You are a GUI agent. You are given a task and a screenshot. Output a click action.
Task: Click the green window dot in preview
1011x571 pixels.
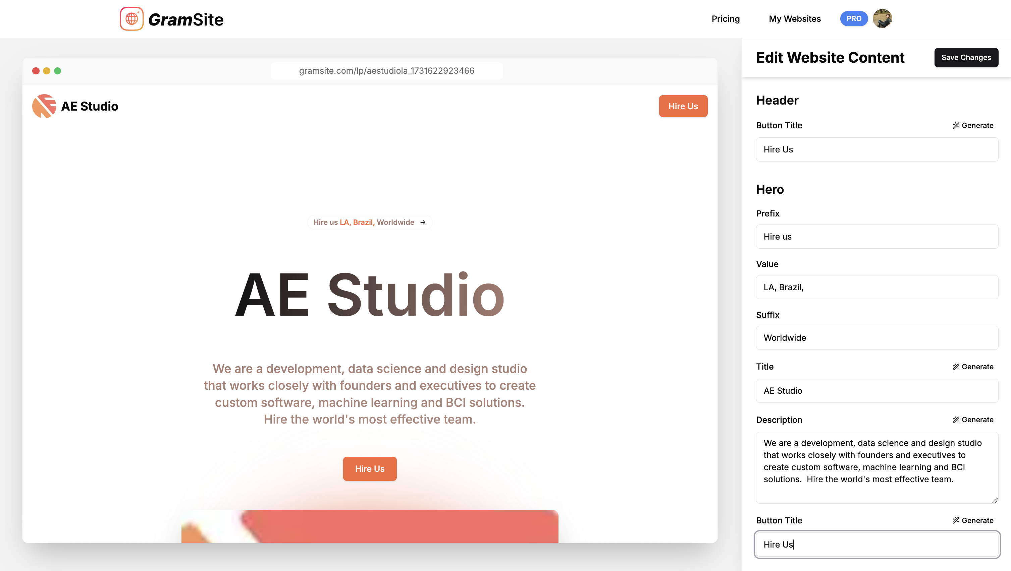click(57, 71)
